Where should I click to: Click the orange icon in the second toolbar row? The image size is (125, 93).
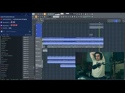point(36,17)
